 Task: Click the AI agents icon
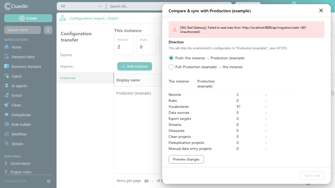7,86
